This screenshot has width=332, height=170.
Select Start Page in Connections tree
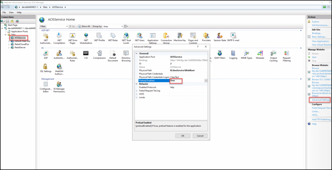pyautogui.click(x=13, y=25)
